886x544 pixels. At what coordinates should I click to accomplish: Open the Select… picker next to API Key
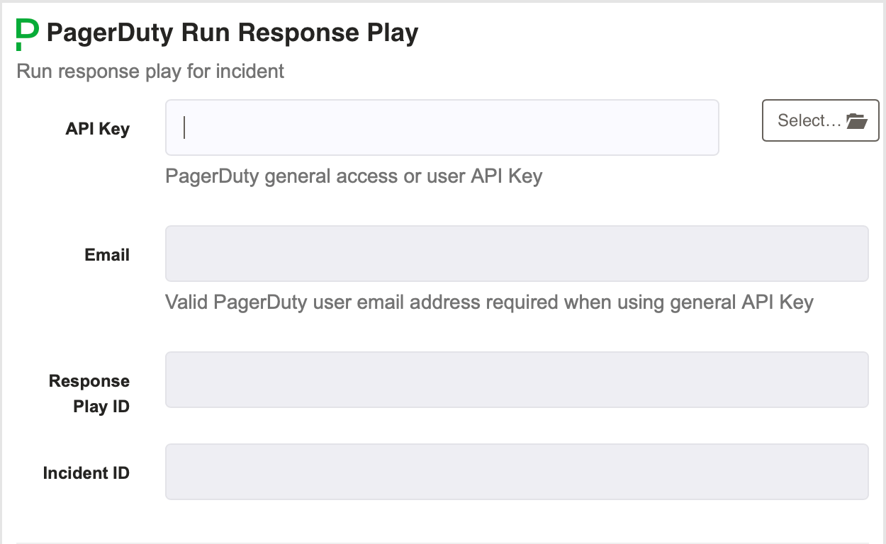click(820, 120)
